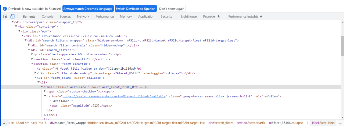Screen dimensions: 344x137
Task: Collapse the div class container node
Action: tap(16, 26)
